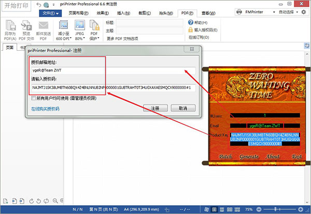The height and width of the screenshot is (214, 311).
Task: Open 更多 PDF 文档选项 more options
Action: (x=122, y=38)
